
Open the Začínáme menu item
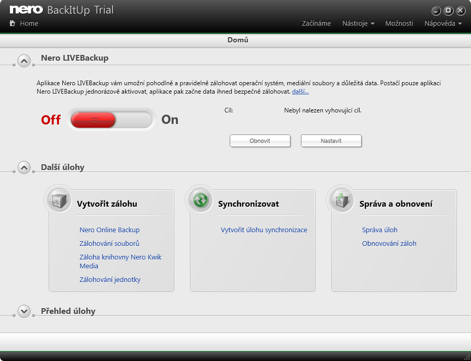point(316,24)
